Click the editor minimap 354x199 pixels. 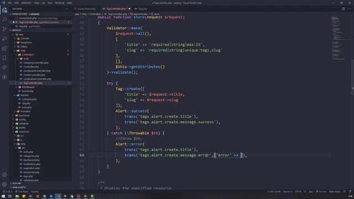pos(341,38)
